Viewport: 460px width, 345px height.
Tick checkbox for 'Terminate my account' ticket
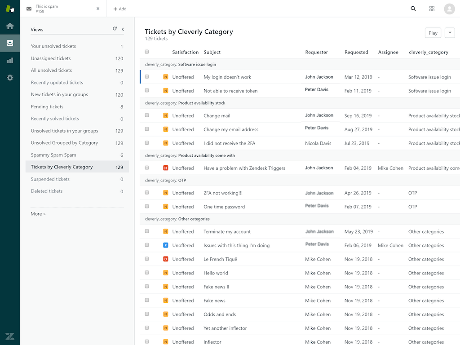(147, 231)
